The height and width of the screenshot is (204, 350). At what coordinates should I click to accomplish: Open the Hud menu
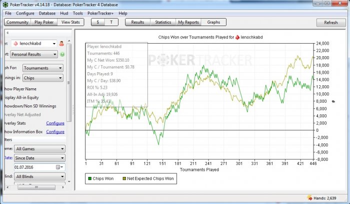tap(64, 13)
